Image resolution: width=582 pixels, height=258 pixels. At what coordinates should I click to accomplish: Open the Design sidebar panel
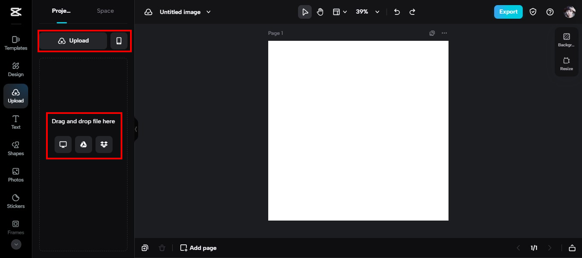pos(16,69)
